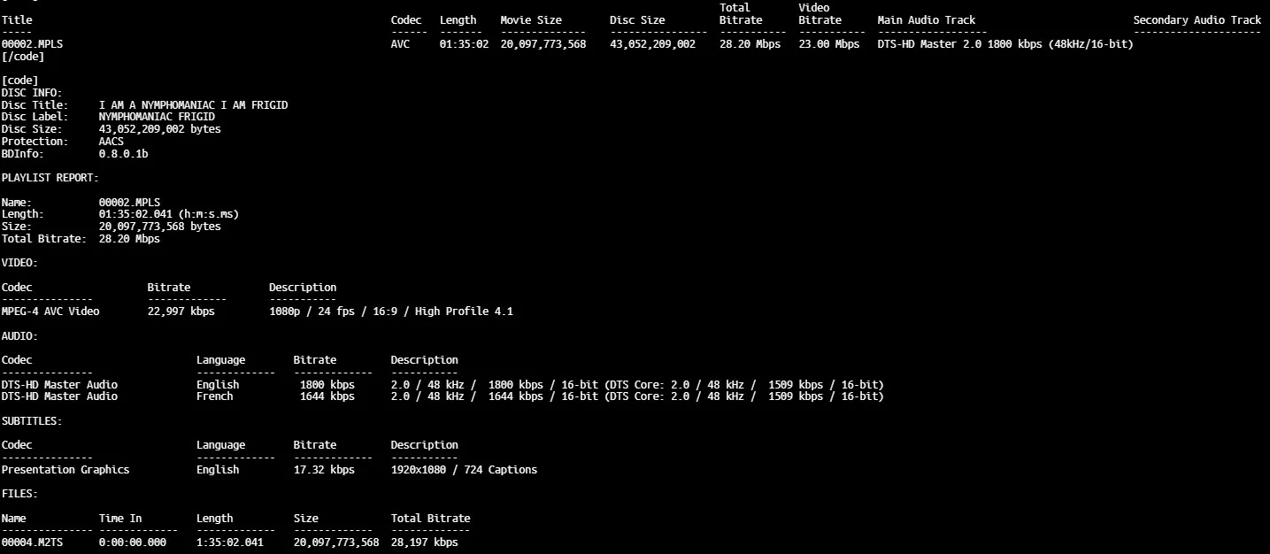Click the PLAYLIST REPORT heading
1270x554 pixels.
pos(50,178)
